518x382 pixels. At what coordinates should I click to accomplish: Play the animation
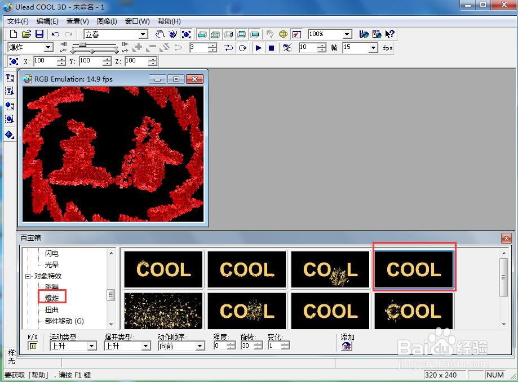[258, 48]
